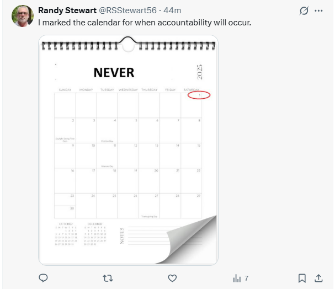Bookmark the tweet by Randy Stewart
This screenshot has height=289, width=335.
(x=302, y=278)
